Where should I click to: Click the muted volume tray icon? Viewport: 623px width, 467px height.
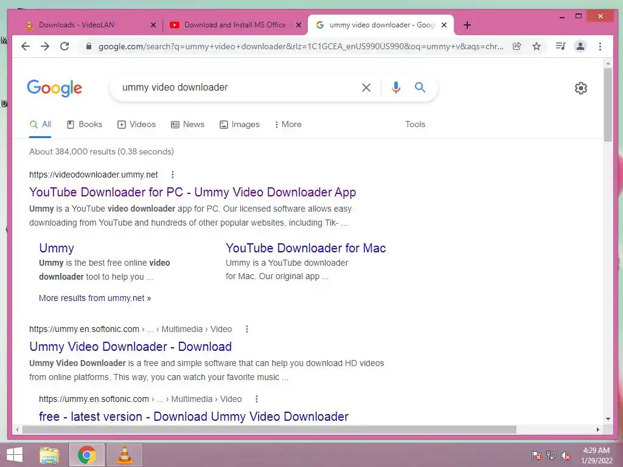point(566,455)
